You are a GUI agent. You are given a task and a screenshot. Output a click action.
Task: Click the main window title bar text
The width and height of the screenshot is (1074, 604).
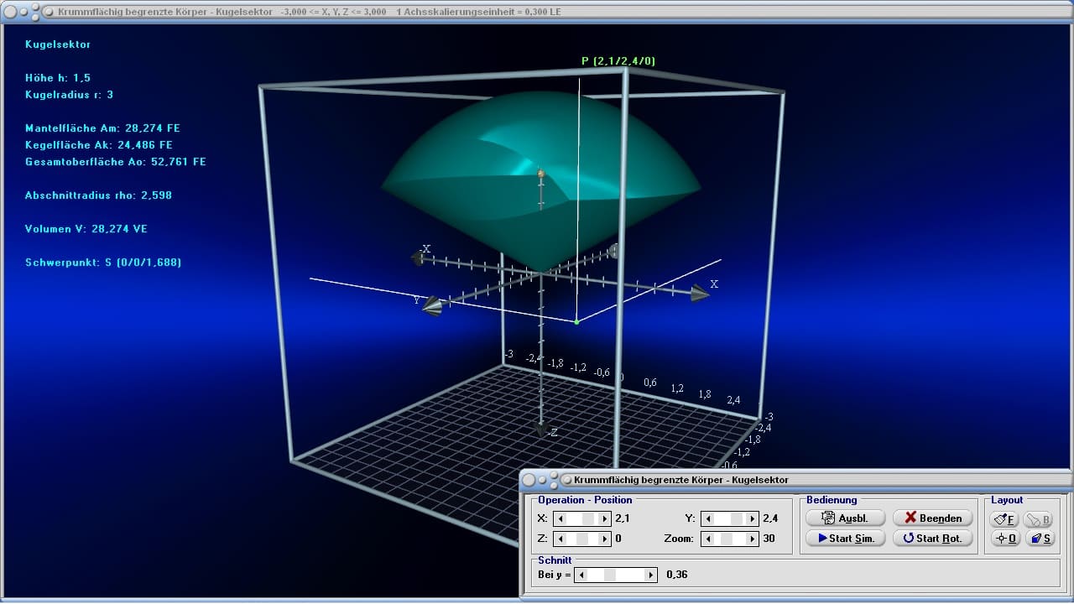tap(311, 12)
